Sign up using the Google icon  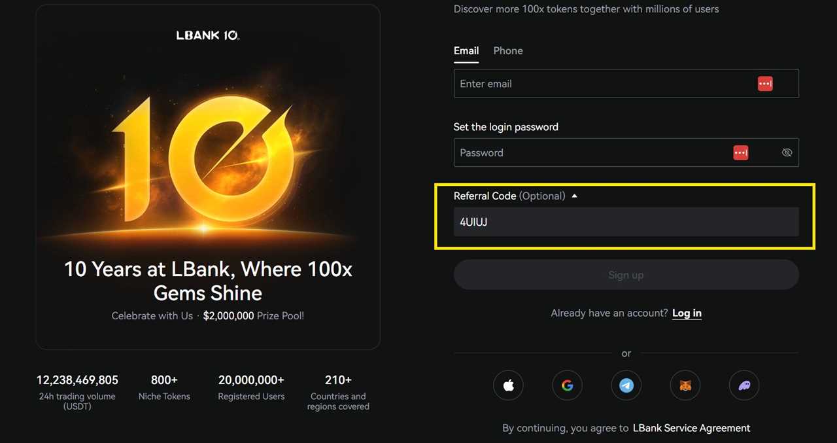[567, 385]
